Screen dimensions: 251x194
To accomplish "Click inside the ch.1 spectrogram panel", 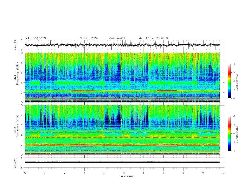I will pyautogui.click(x=122, y=77).
